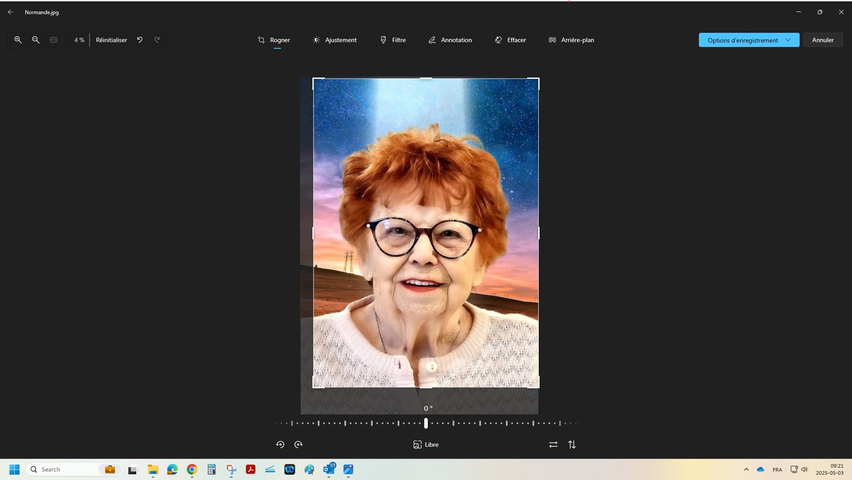Open the Filtre tab
The width and height of the screenshot is (852, 480).
[393, 40]
